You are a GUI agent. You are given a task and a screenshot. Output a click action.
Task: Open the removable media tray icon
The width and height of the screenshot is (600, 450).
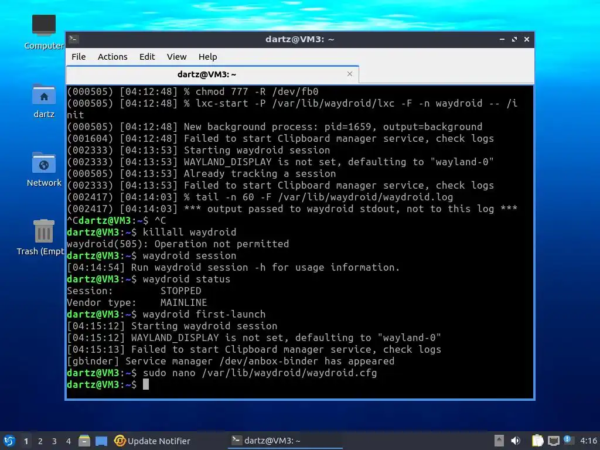tap(499, 441)
